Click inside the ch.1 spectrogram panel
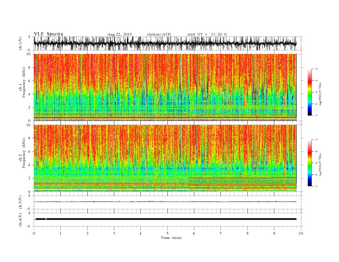 [x=165, y=87]
